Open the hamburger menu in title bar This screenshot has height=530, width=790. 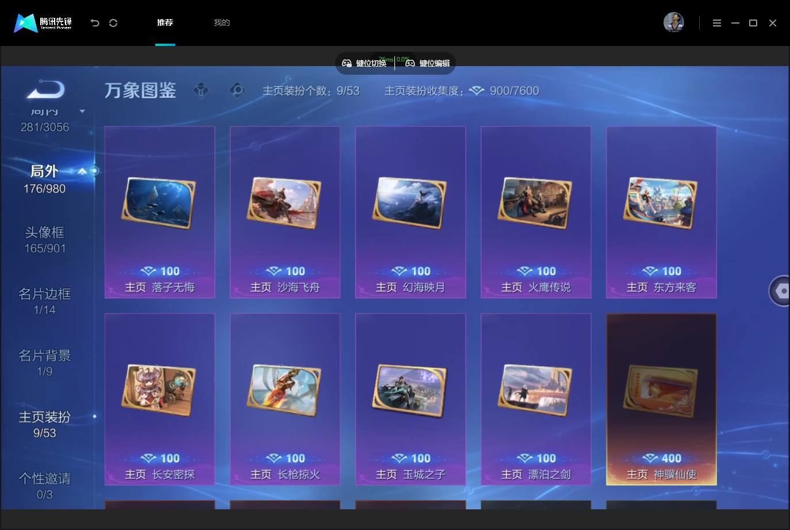point(717,23)
